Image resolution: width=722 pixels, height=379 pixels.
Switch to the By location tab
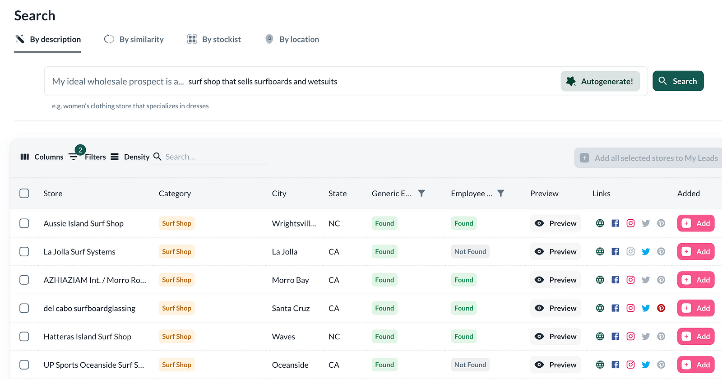click(292, 39)
